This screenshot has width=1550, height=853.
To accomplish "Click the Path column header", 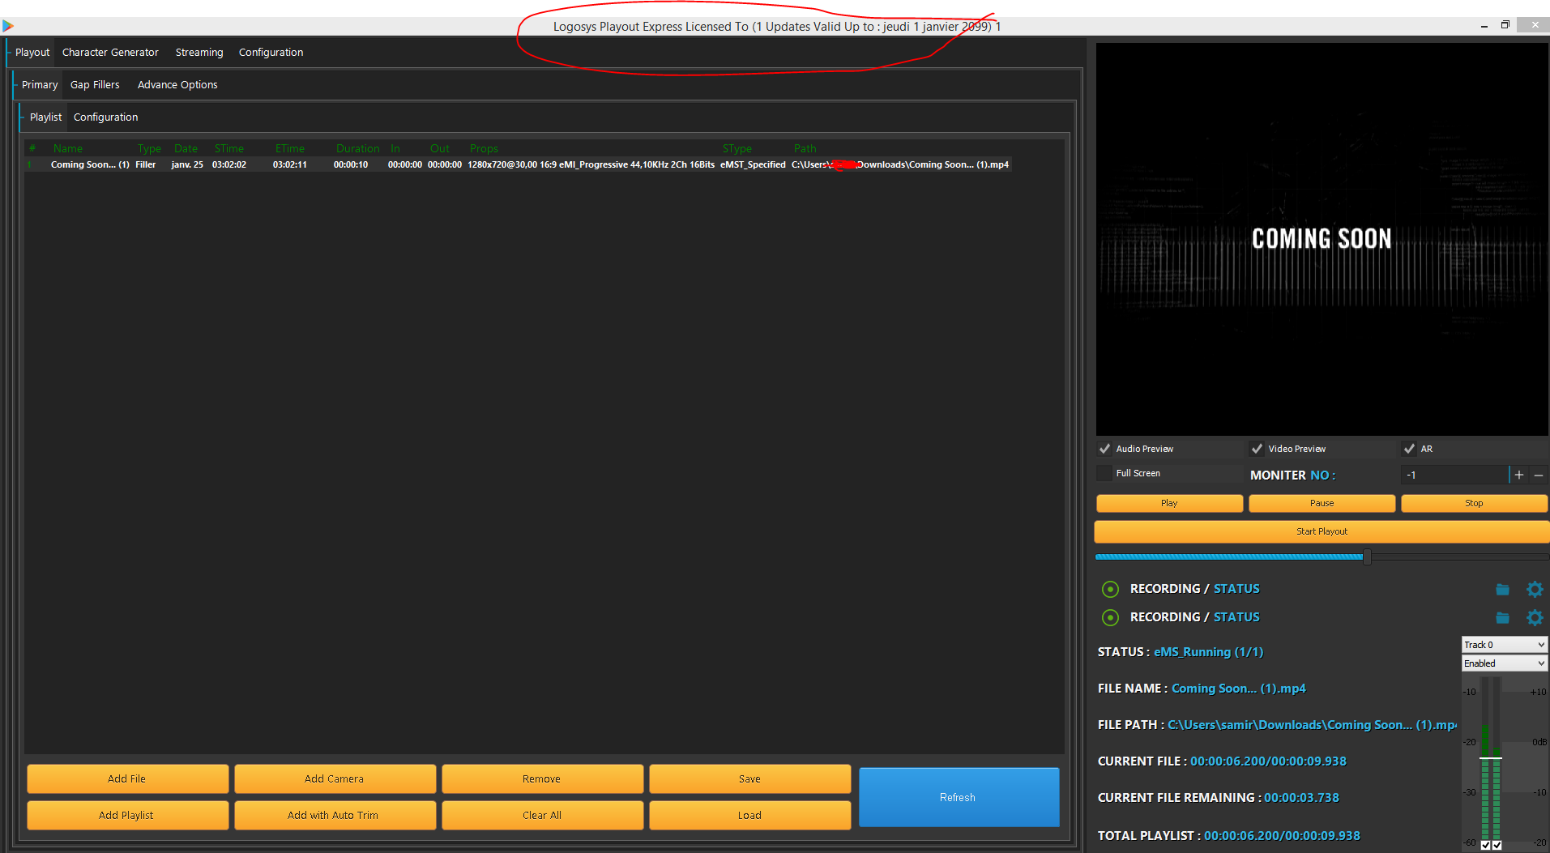I will (x=805, y=148).
